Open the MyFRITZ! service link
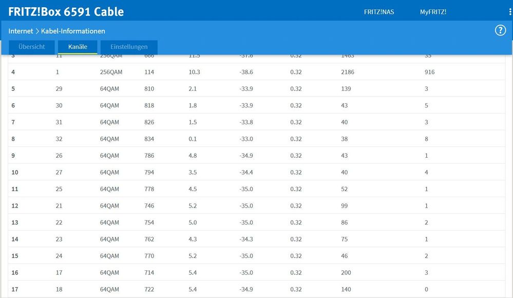Screen dimensions: 513x298 pos(433,11)
